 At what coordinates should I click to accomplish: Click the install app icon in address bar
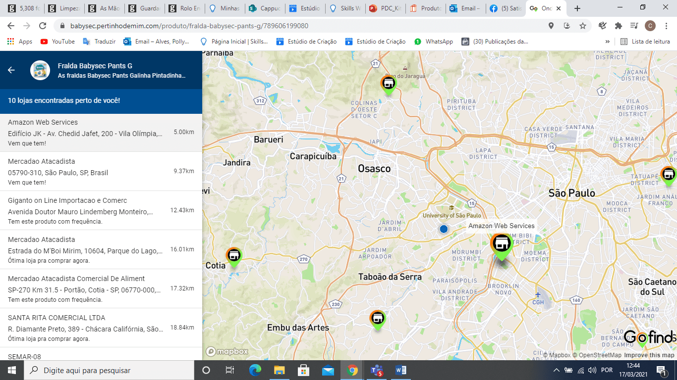pos(567,26)
